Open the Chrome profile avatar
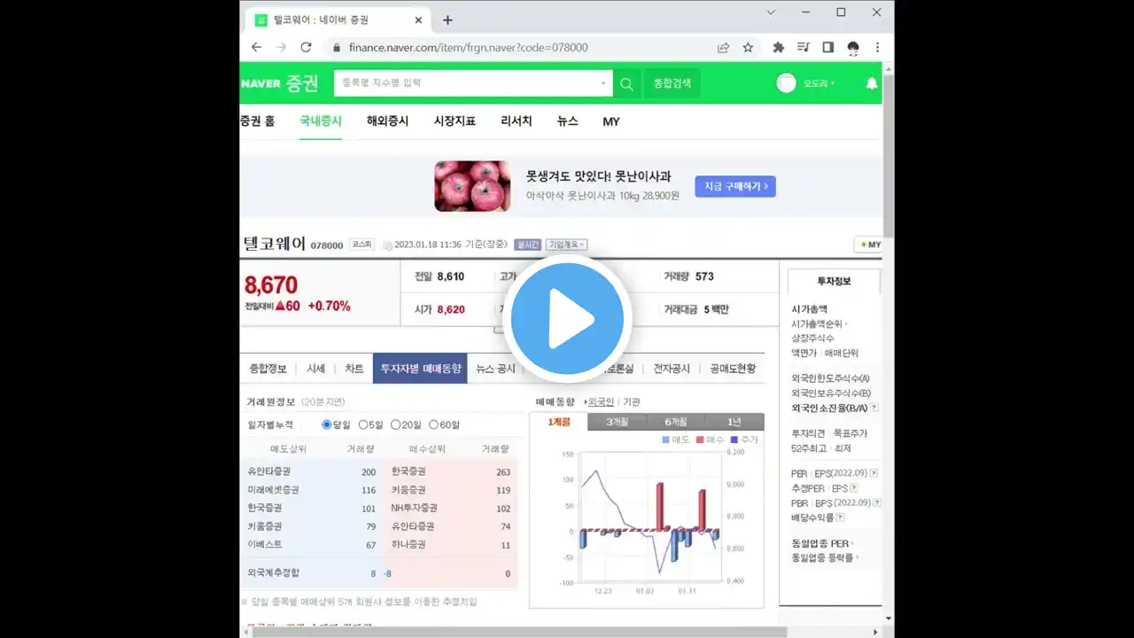 (x=853, y=47)
